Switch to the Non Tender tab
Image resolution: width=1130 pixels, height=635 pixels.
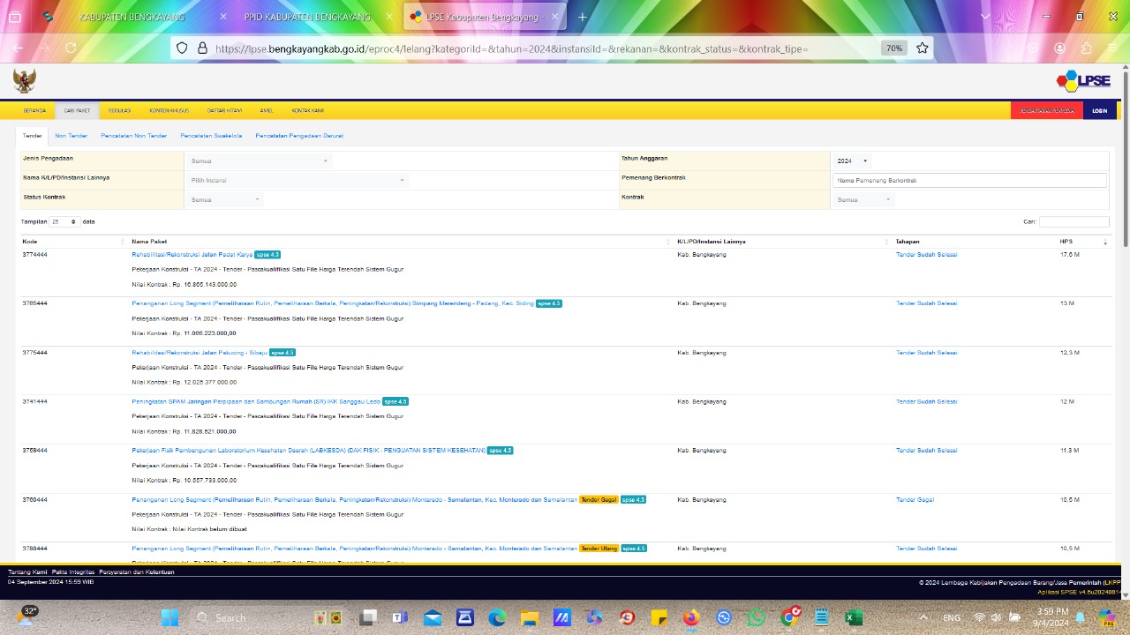[71, 136]
